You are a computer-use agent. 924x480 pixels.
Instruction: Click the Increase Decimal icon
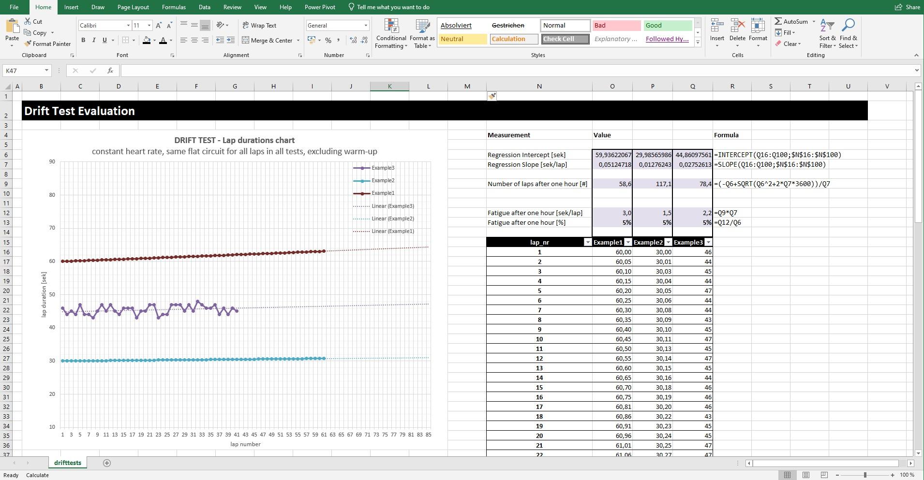point(353,41)
